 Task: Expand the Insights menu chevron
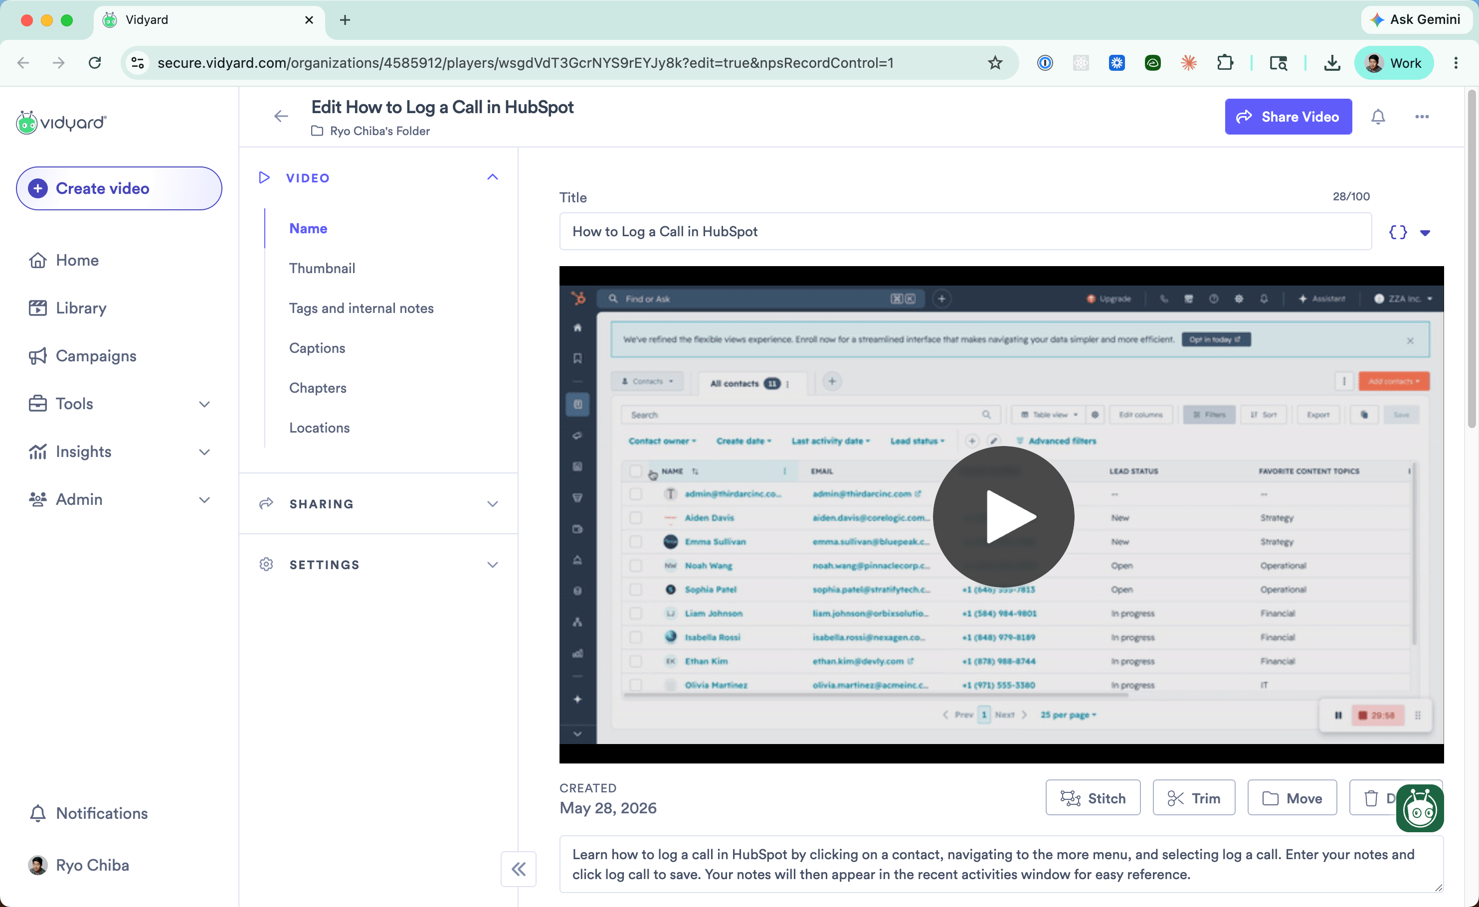click(204, 452)
